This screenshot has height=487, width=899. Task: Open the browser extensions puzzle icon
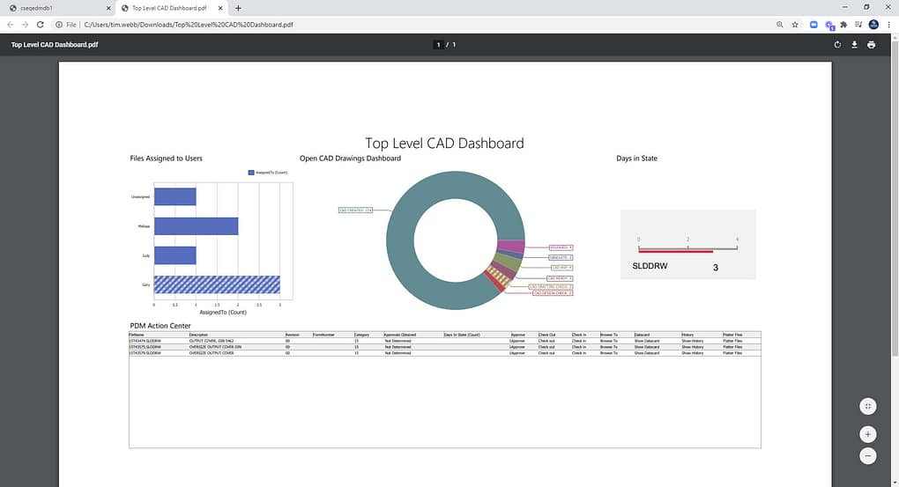[843, 25]
